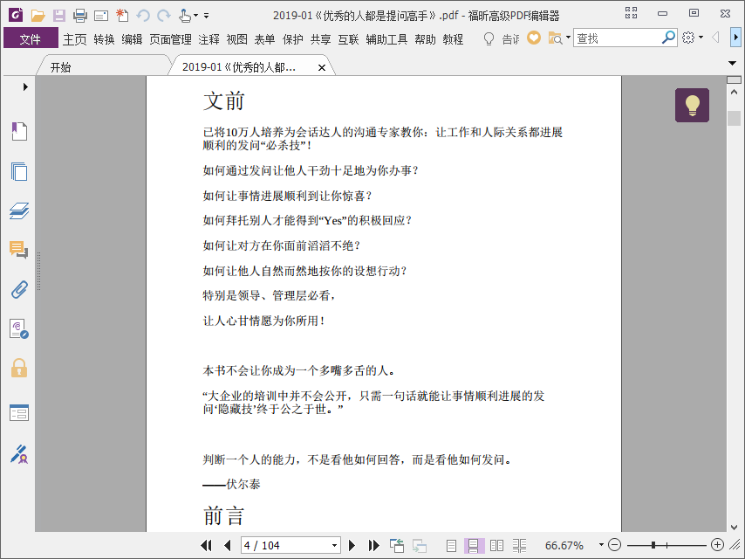Open the 视图 ribbon tab
The image size is (745, 559).
(236, 39)
